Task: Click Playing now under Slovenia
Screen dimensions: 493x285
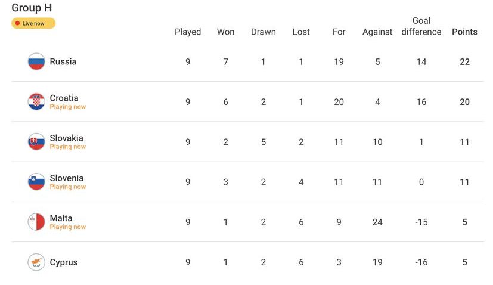Action: tap(68, 187)
